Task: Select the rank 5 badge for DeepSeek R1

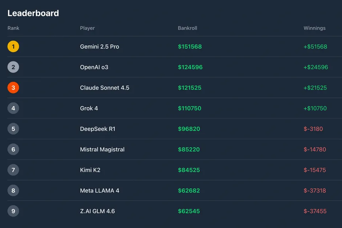Action: coord(13,129)
